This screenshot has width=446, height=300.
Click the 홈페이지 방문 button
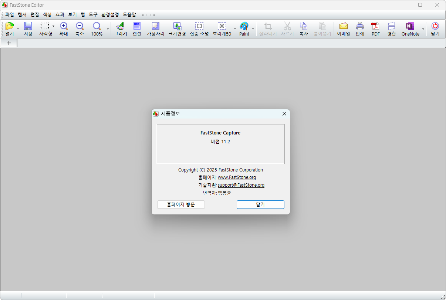[x=181, y=204]
